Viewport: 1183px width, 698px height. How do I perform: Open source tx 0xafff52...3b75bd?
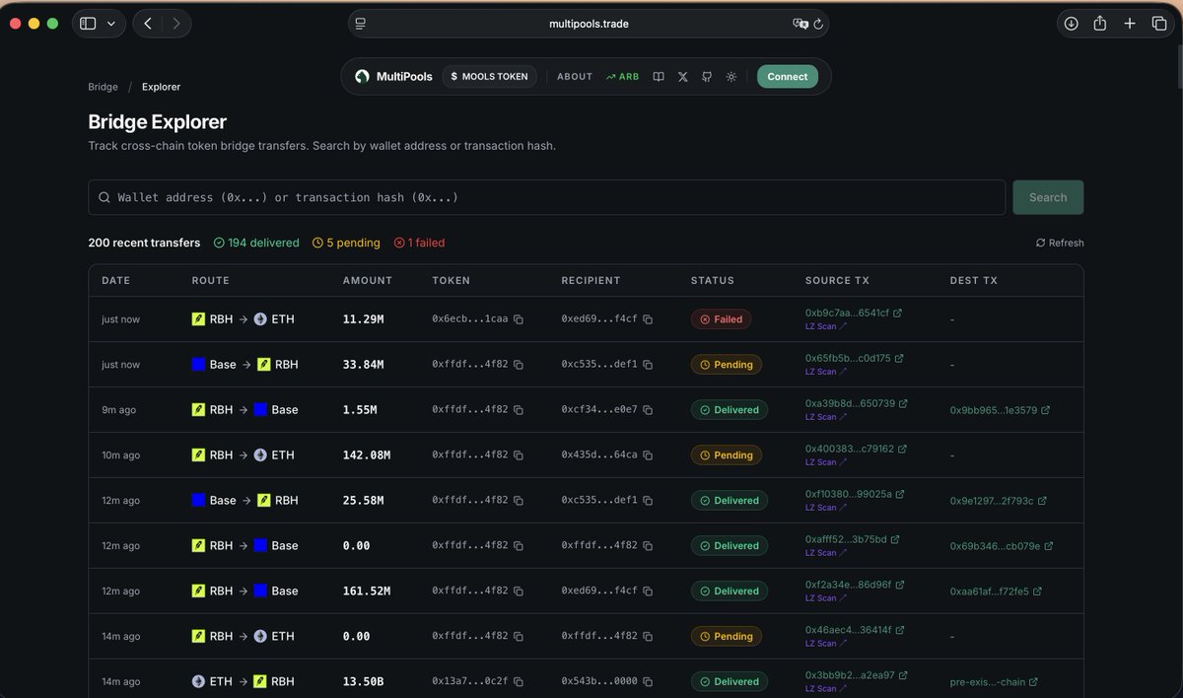(x=853, y=539)
